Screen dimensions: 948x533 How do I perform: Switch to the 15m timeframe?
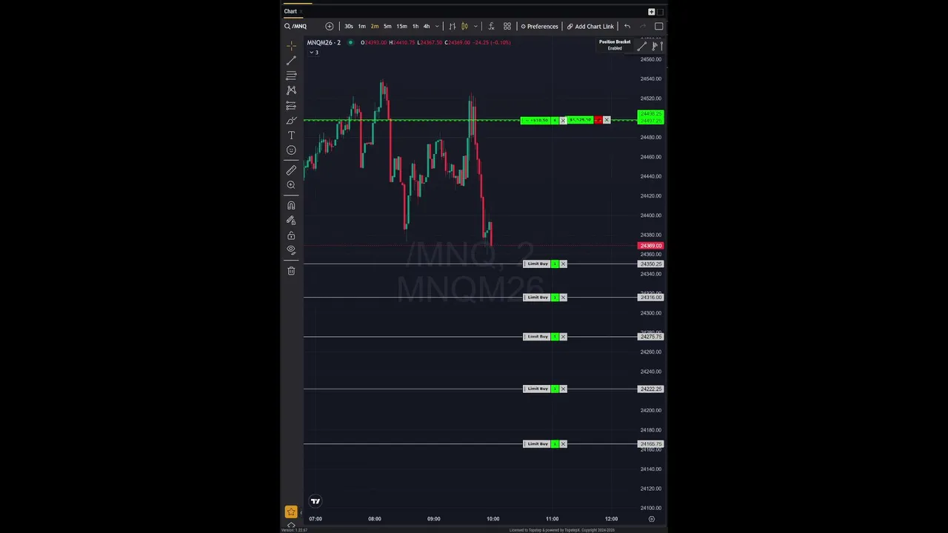[x=401, y=27]
